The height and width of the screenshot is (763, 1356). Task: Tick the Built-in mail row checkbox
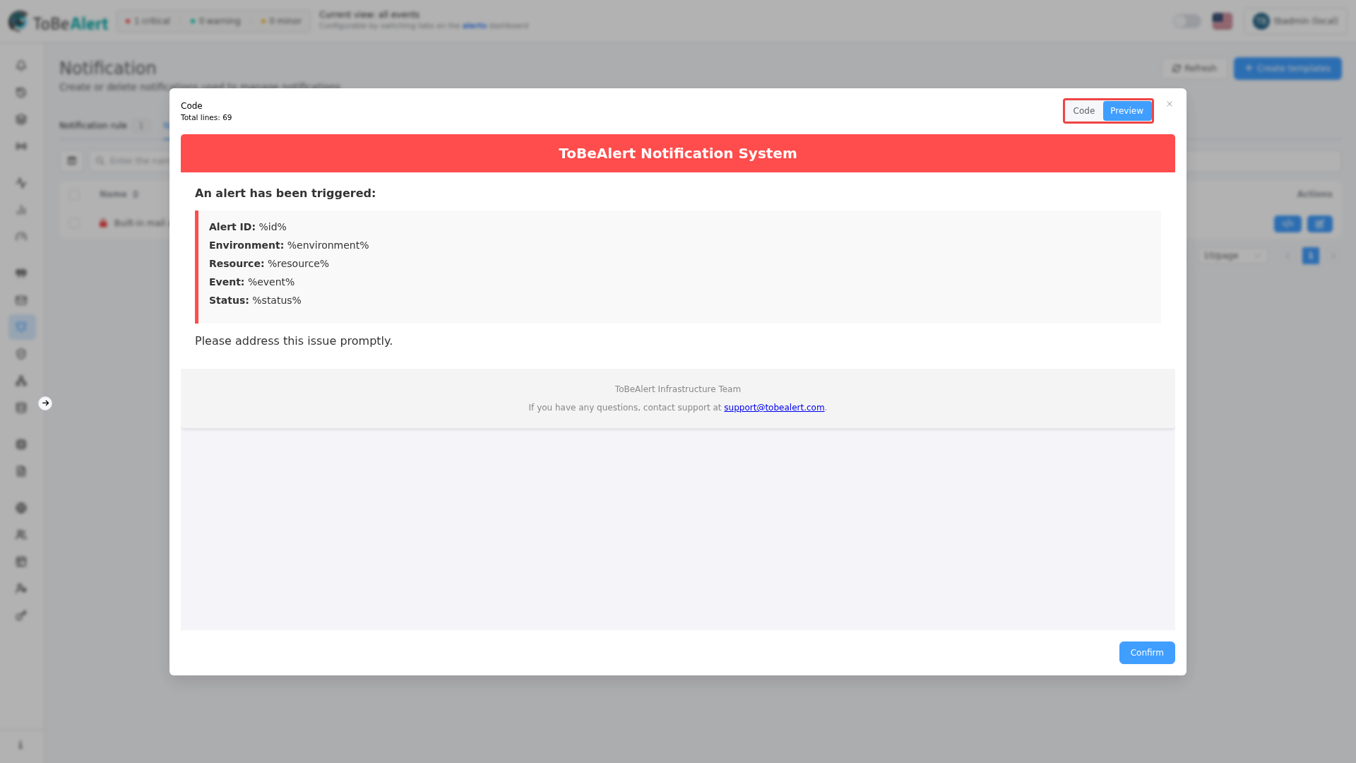(x=75, y=223)
